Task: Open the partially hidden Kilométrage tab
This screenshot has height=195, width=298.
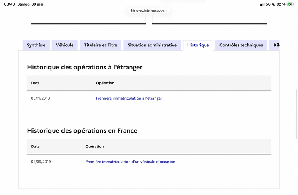Action: [x=275, y=45]
